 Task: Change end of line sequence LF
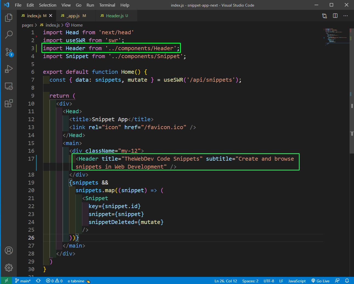[281, 281]
